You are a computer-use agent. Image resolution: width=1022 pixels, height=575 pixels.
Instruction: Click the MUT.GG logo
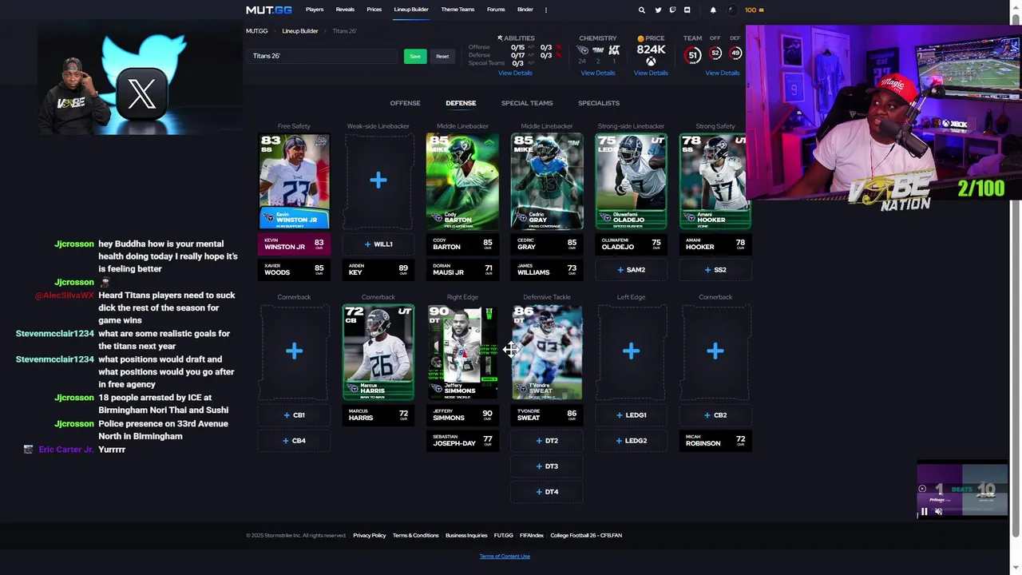coord(269,10)
